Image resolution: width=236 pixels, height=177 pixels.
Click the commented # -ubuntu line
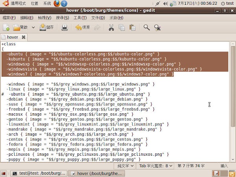point(76,94)
